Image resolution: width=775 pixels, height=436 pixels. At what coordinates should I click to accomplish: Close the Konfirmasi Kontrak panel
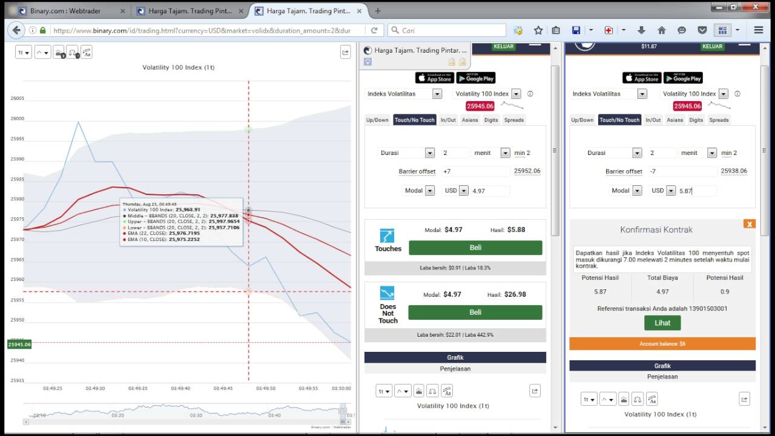750,224
